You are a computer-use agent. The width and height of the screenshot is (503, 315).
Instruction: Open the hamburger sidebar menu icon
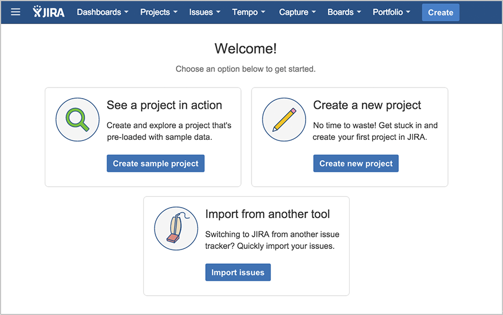click(x=15, y=12)
